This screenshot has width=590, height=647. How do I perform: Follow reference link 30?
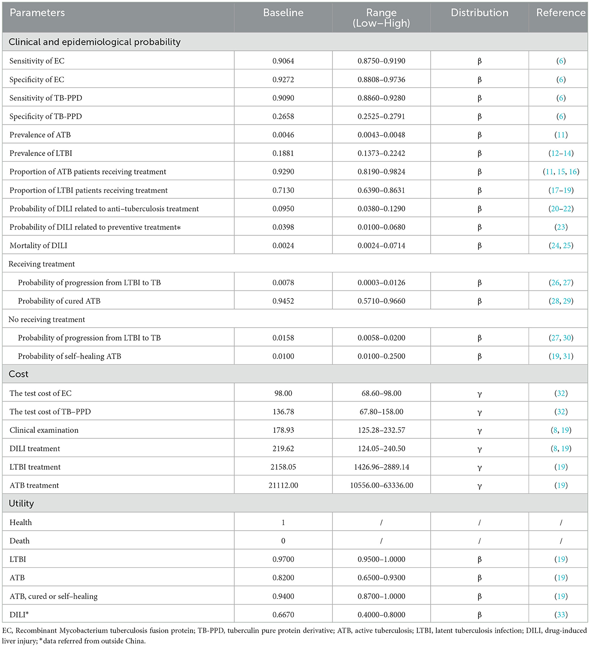pyautogui.click(x=567, y=338)
